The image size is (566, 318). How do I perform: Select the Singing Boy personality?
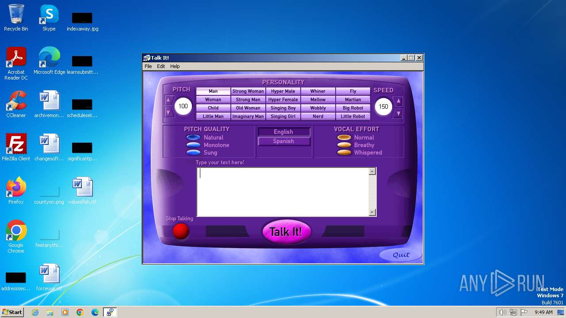(283, 108)
